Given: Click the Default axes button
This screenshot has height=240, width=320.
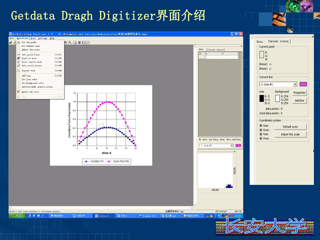Looking at the screenshot, I should (x=290, y=127).
